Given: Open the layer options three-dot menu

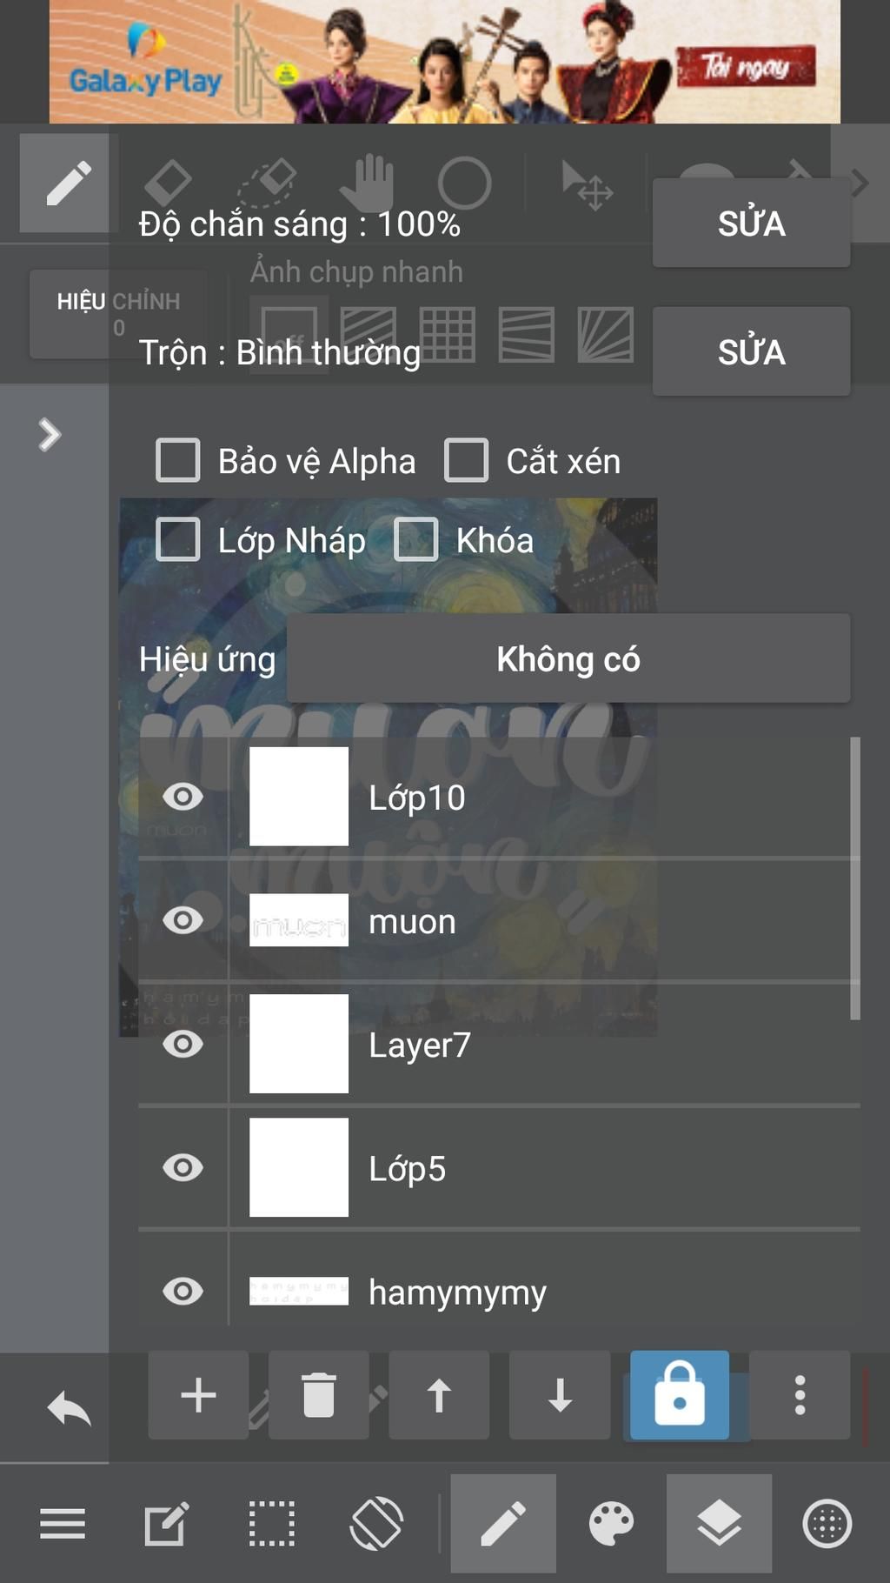Looking at the screenshot, I should [x=799, y=1394].
